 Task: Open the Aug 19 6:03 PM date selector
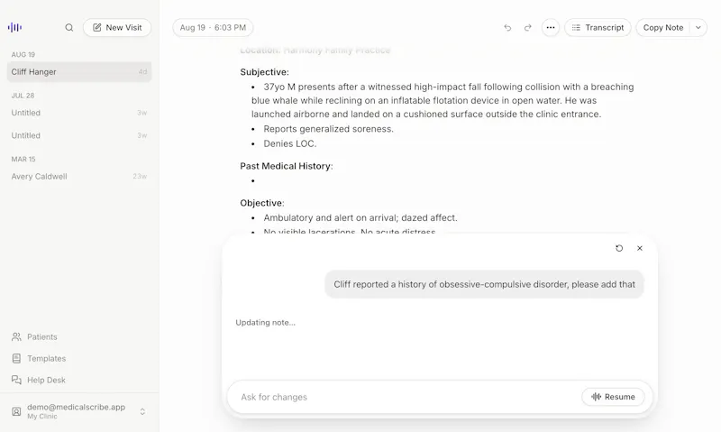(x=213, y=28)
